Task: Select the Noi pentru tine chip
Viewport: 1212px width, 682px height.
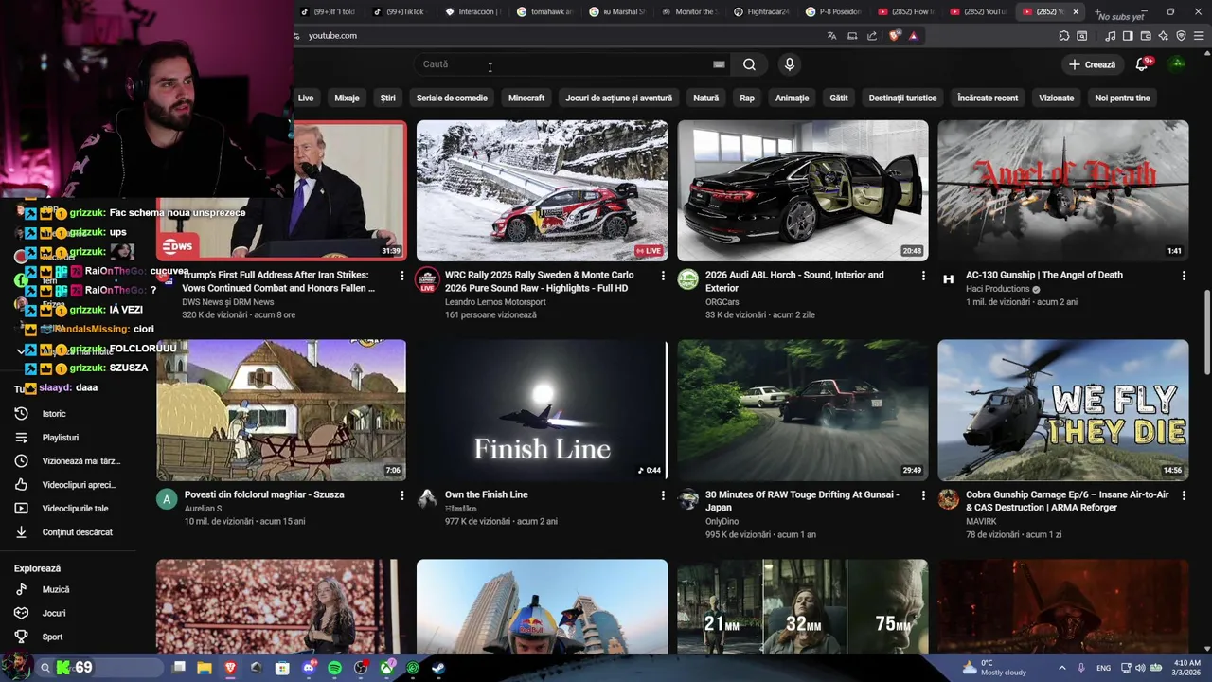Action: pos(1122,98)
